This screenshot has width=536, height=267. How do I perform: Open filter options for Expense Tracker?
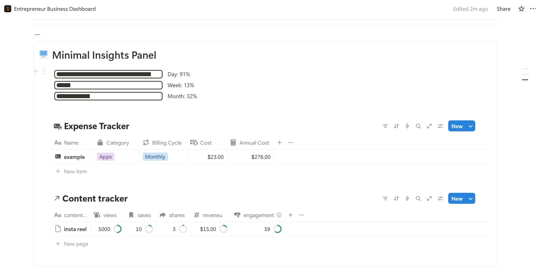[385, 126]
